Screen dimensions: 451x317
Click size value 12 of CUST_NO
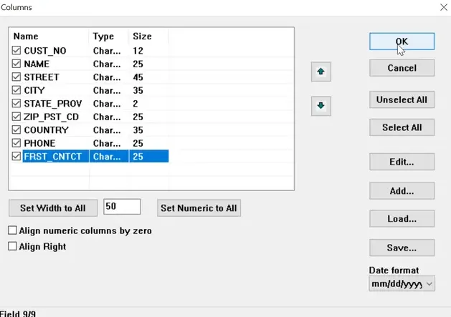click(138, 51)
